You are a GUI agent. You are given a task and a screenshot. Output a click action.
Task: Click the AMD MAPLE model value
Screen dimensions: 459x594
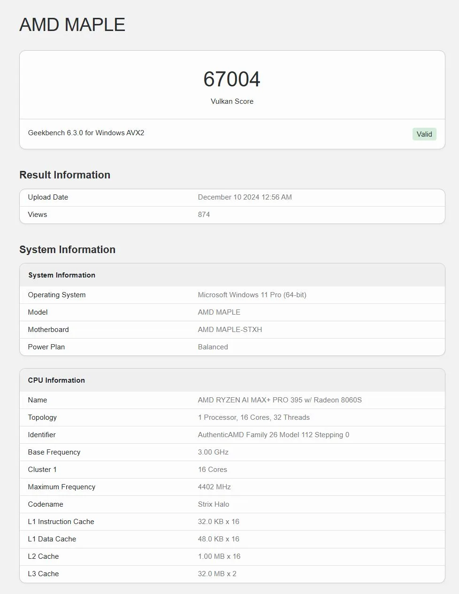pyautogui.click(x=219, y=312)
